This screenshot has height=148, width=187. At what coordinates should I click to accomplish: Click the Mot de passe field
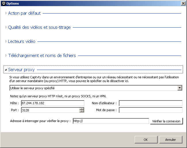151,110
